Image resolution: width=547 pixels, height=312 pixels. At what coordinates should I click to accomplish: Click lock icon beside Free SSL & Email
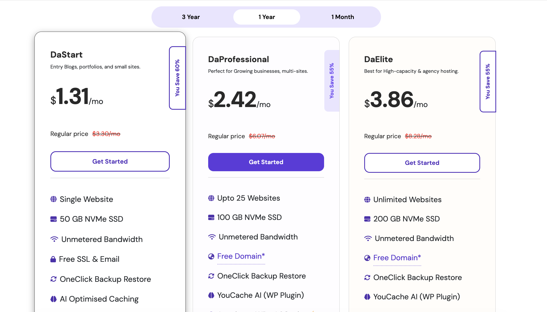[x=53, y=259]
